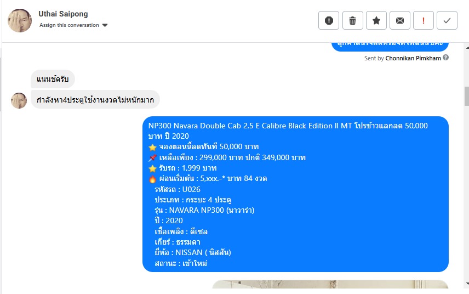Mark conversation done with checkmark button

[447, 20]
